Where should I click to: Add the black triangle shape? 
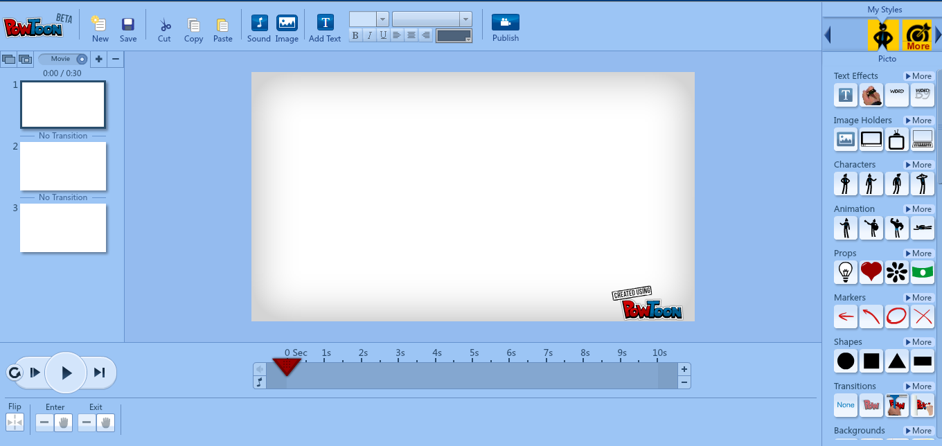pyautogui.click(x=897, y=362)
